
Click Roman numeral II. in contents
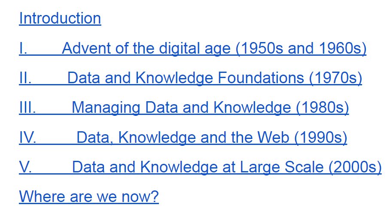[25, 78]
